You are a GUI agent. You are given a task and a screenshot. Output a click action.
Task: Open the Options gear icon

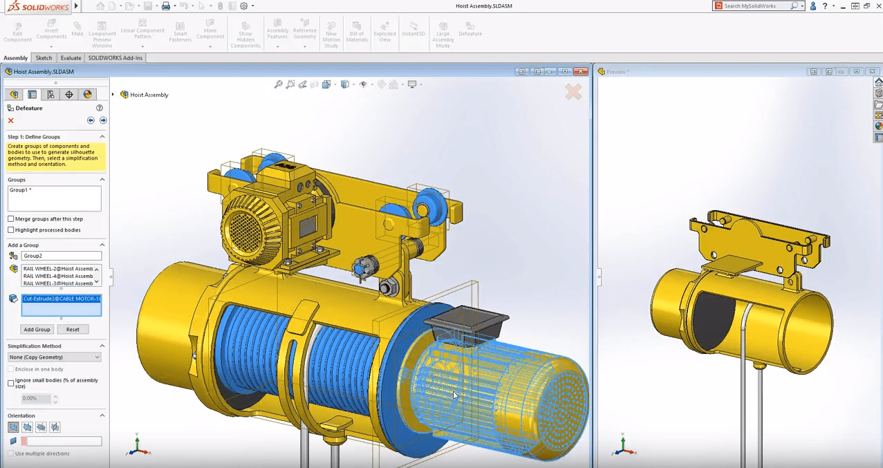(x=243, y=6)
